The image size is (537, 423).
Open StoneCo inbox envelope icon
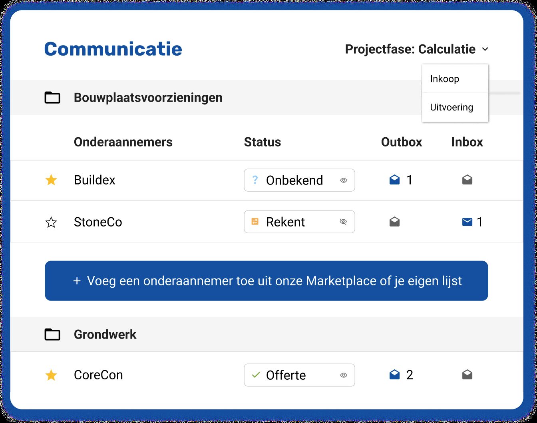click(x=467, y=222)
